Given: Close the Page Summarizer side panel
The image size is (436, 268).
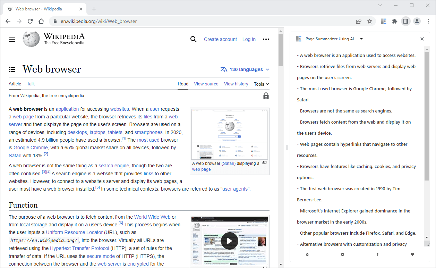Looking at the screenshot, I should tap(422, 39).
